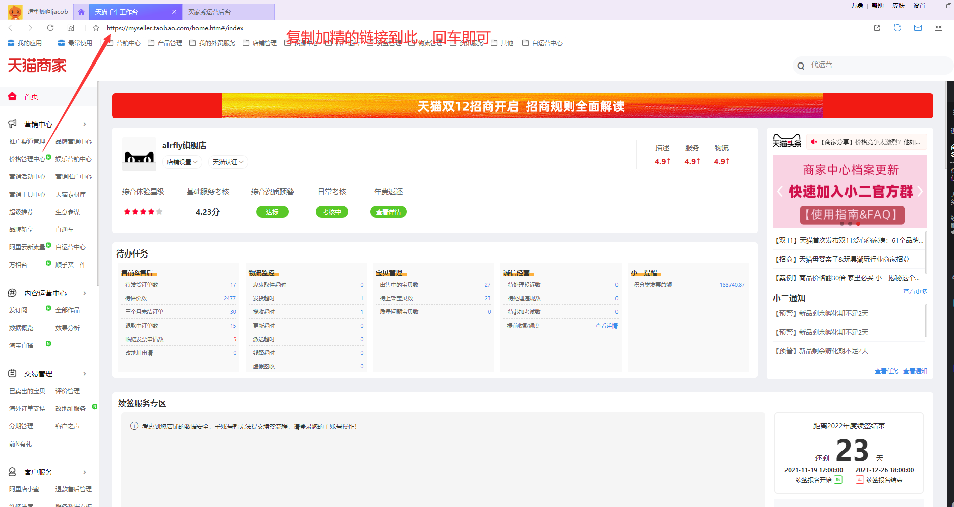Click the 天猫商家 logo

(x=37, y=66)
